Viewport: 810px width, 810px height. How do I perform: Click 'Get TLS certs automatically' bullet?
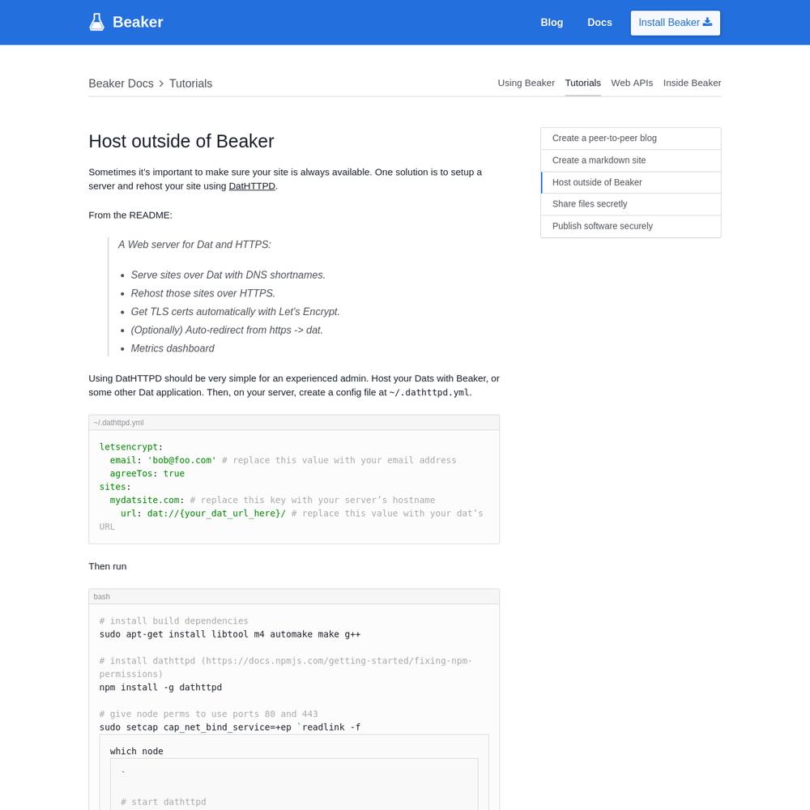click(x=235, y=312)
